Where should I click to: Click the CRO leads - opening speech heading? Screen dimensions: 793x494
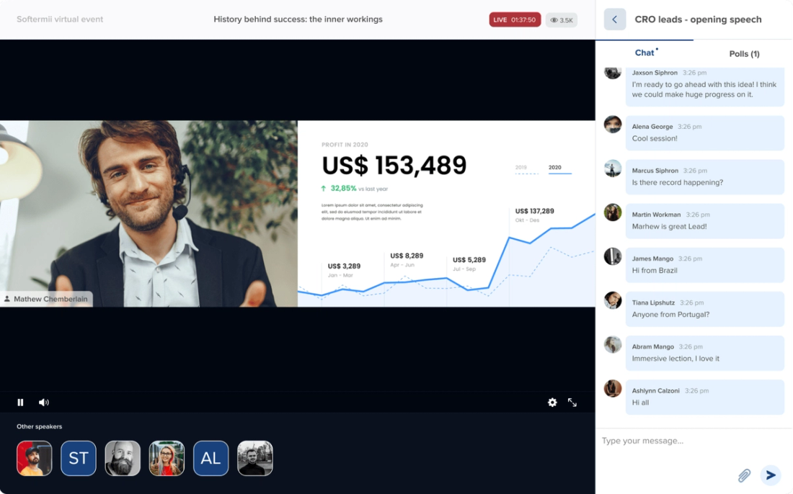[x=698, y=19]
